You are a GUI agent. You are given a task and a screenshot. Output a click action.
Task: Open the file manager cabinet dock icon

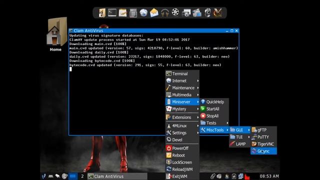pyautogui.click(x=102, y=12)
